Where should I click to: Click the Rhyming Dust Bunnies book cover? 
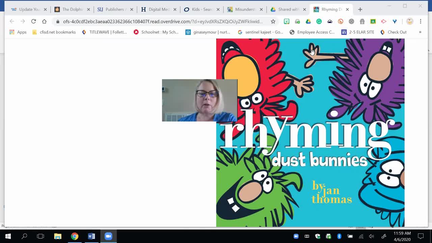(310, 132)
